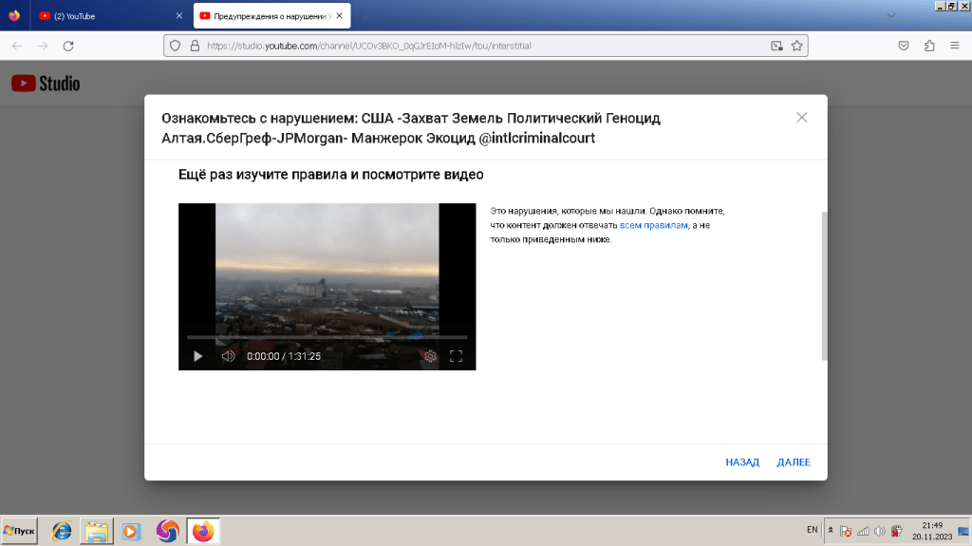Open the Пуск start menu
The width and height of the screenshot is (972, 546).
pyautogui.click(x=19, y=531)
